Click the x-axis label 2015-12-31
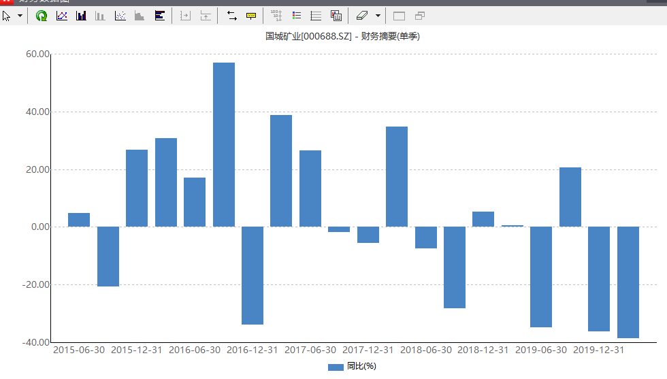The width and height of the screenshot is (667, 379). tap(137, 350)
